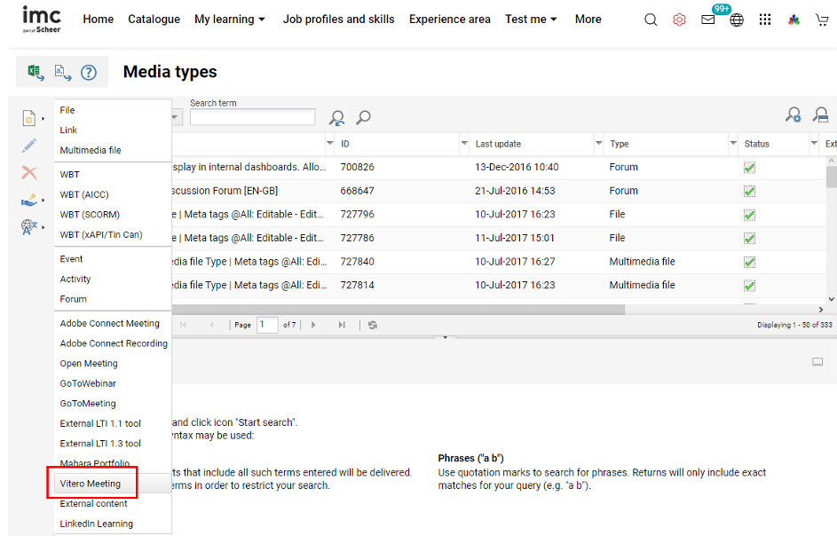Image resolution: width=837 pixels, height=536 pixels.
Task: Click the red settings gear icon
Action: 679,20
